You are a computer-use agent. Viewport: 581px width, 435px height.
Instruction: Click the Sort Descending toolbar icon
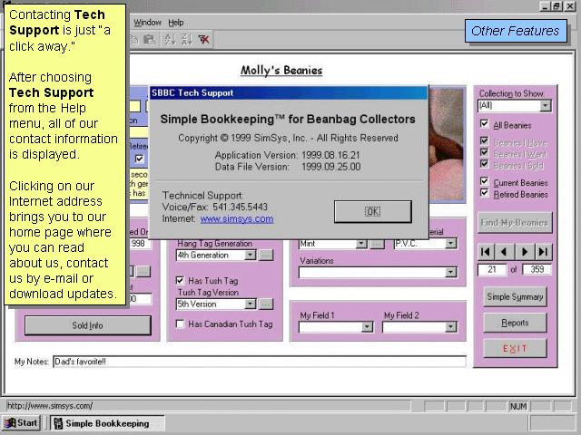(186, 40)
